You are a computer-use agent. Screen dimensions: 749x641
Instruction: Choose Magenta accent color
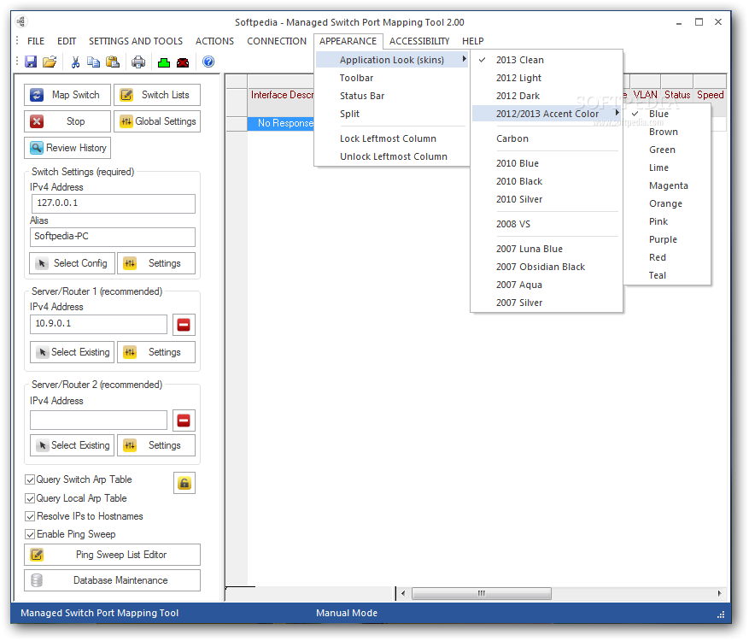click(x=667, y=186)
